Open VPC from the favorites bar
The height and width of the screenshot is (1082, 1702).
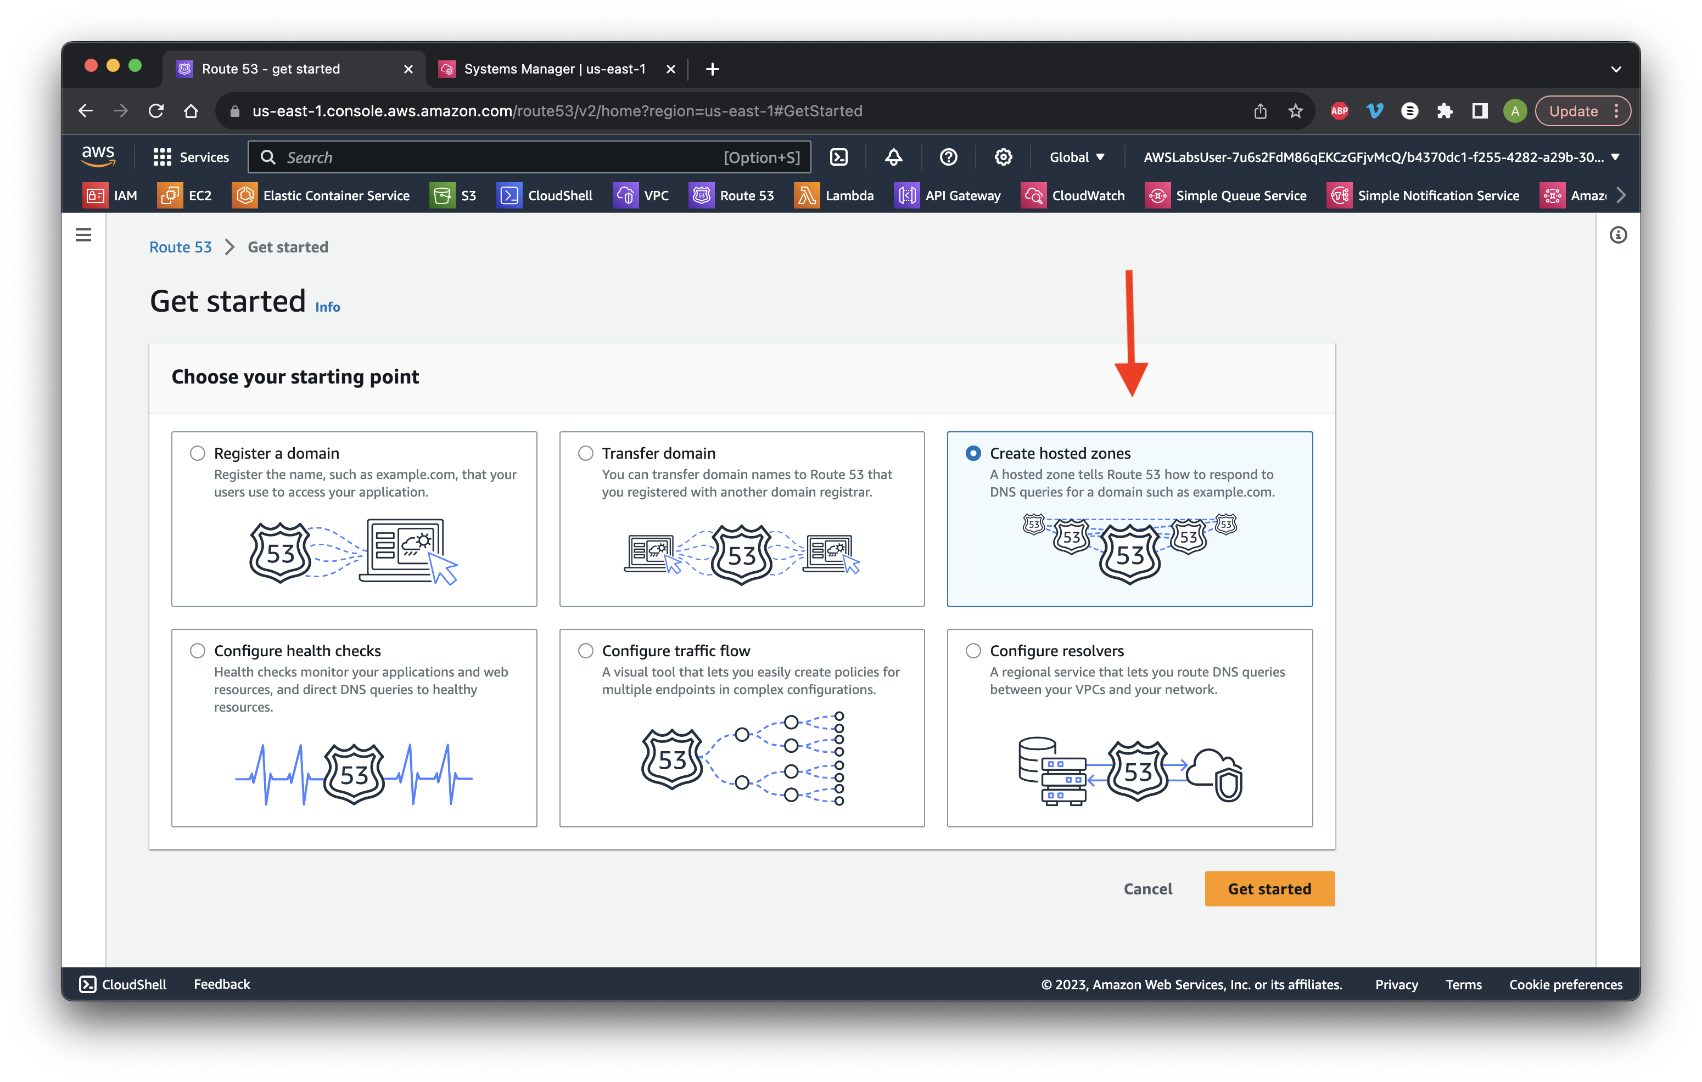(640, 196)
